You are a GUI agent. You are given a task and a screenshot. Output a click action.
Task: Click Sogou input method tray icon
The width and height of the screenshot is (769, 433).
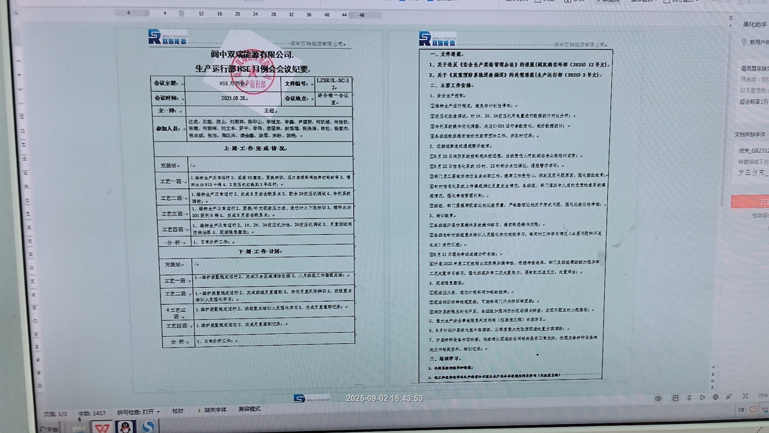pos(753,409)
